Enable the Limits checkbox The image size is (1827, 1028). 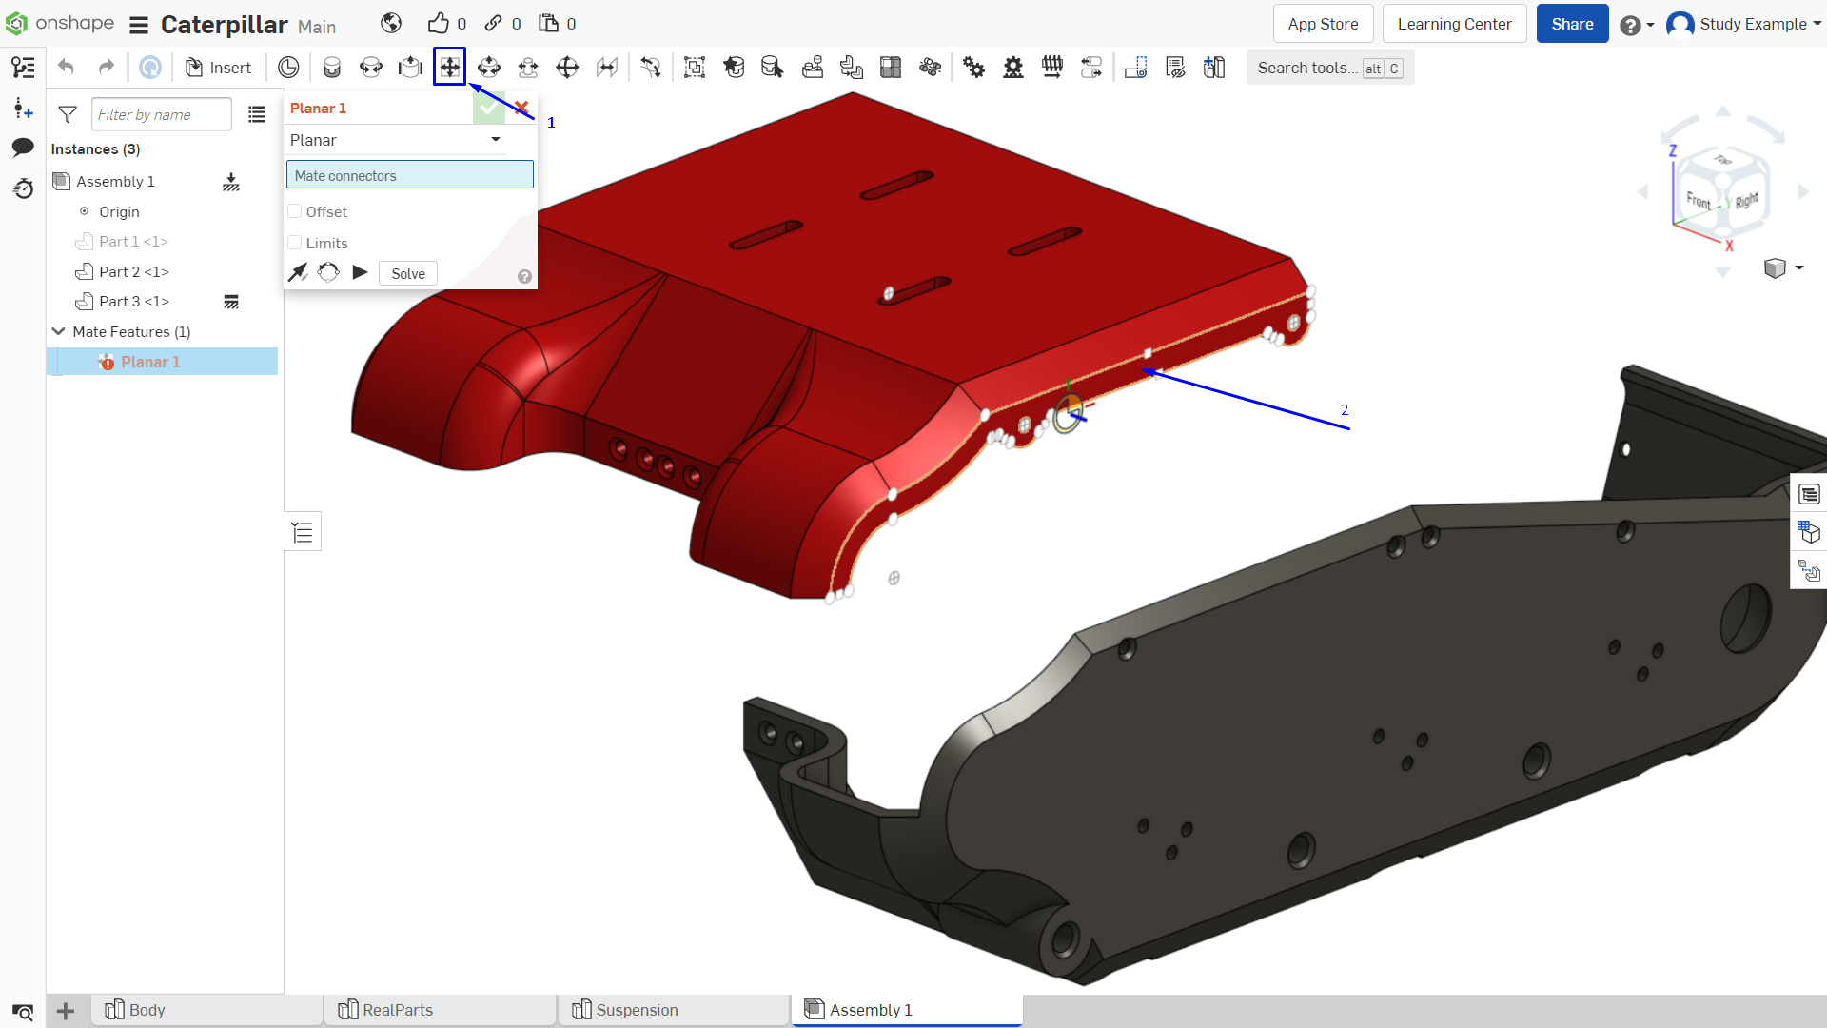pyautogui.click(x=295, y=243)
